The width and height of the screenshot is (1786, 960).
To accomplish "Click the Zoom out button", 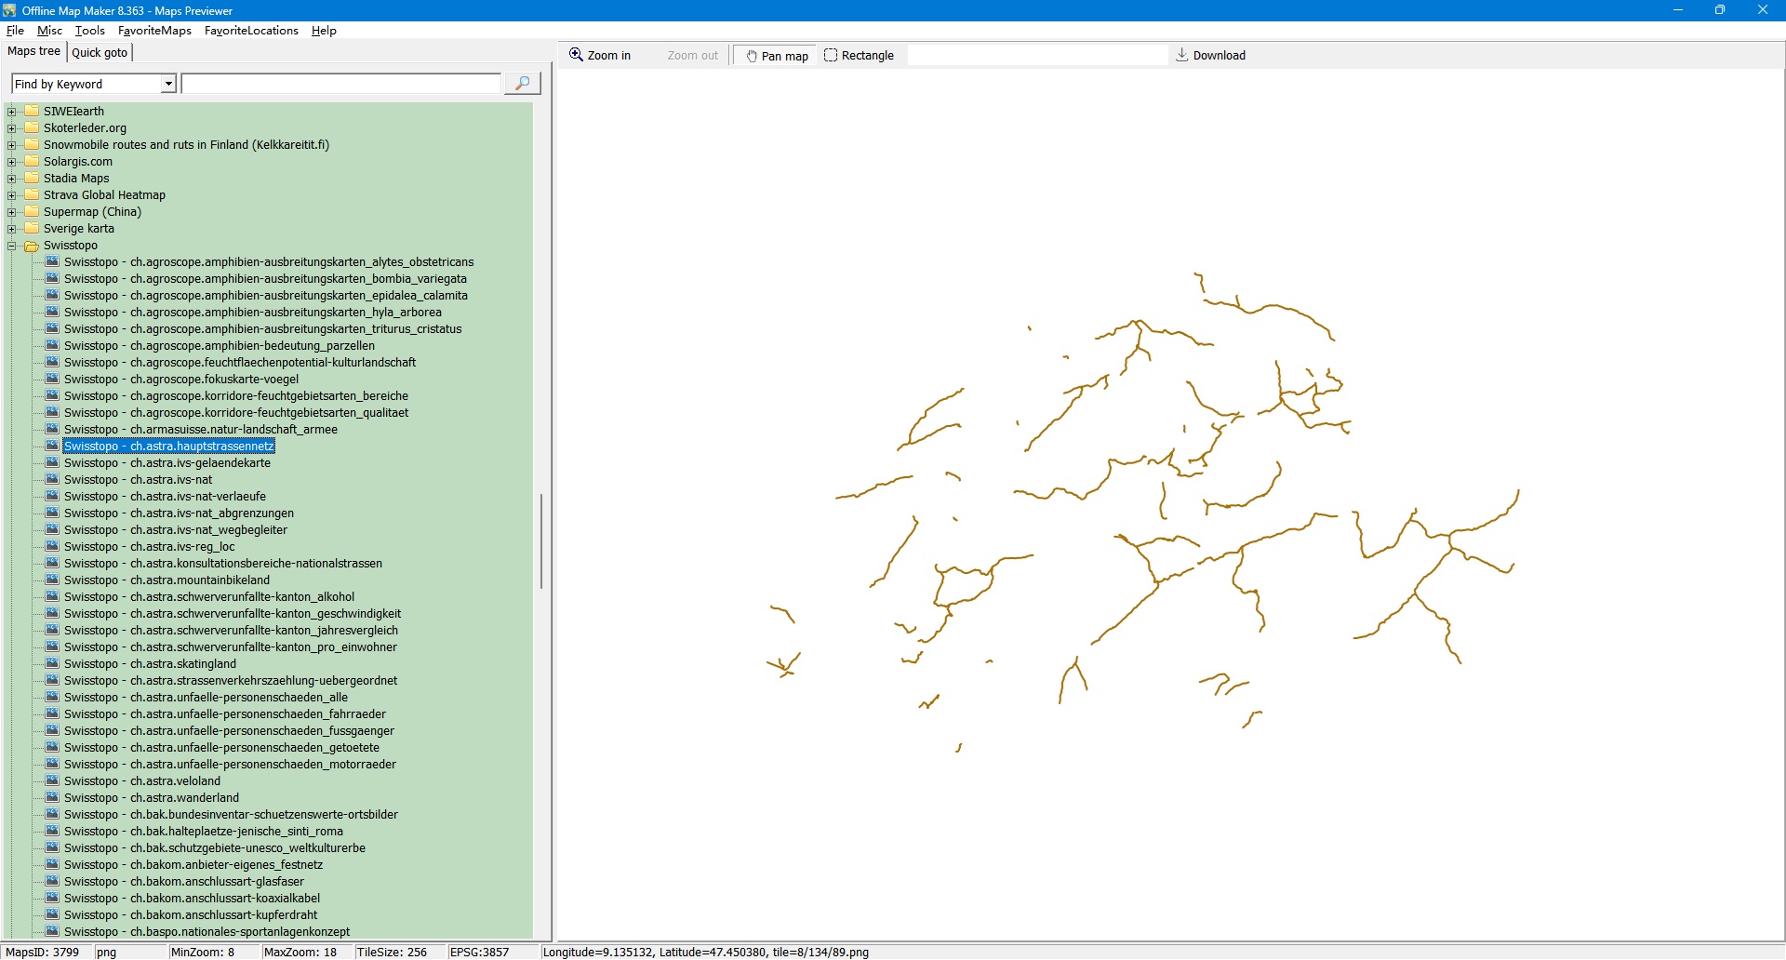I will coord(692,56).
